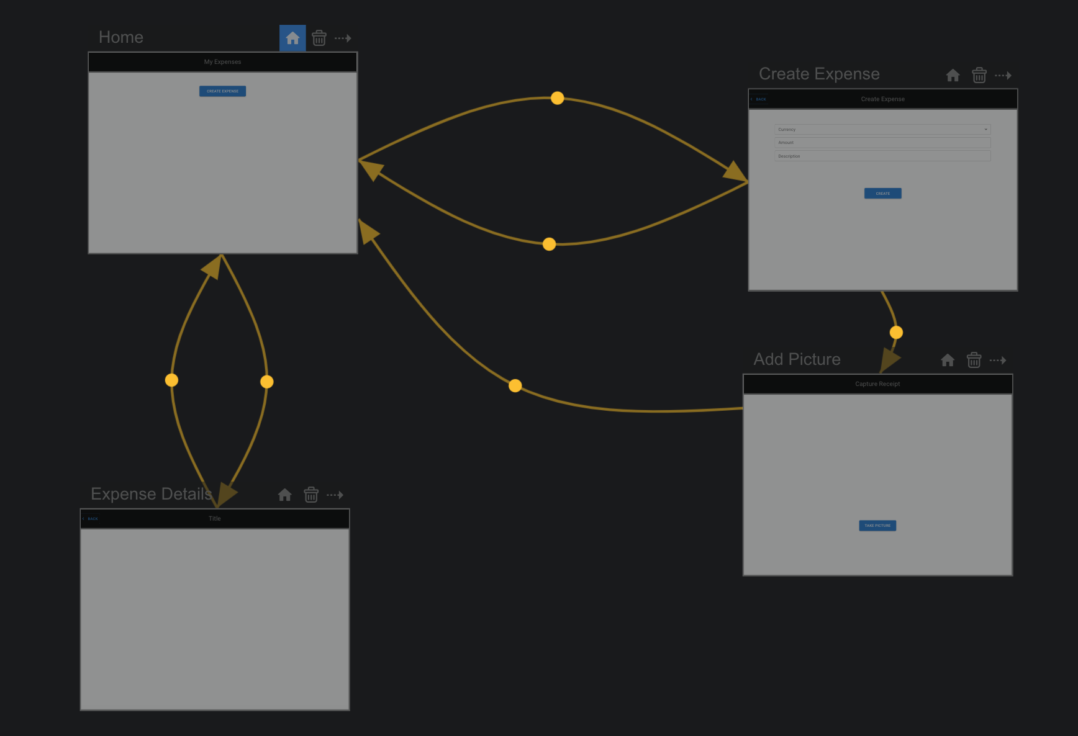
Task: Click dashed arrow icon beside Expense Details
Action: pos(335,495)
